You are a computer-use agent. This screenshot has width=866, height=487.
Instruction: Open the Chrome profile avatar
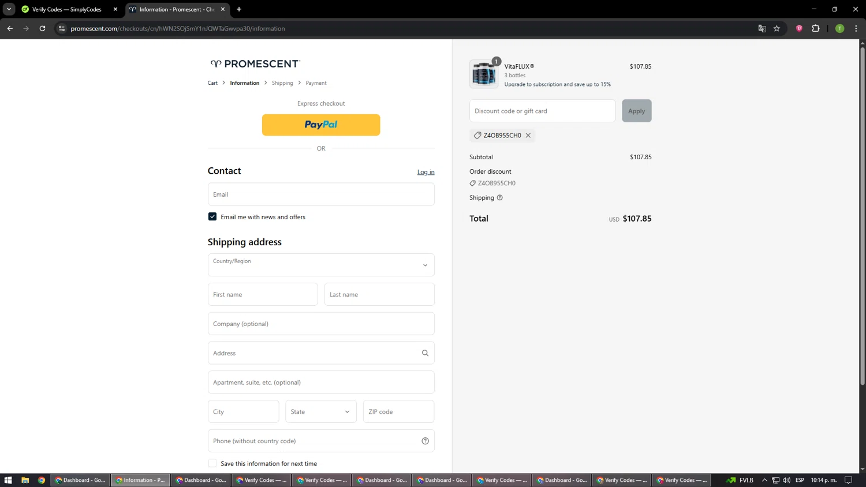click(840, 28)
